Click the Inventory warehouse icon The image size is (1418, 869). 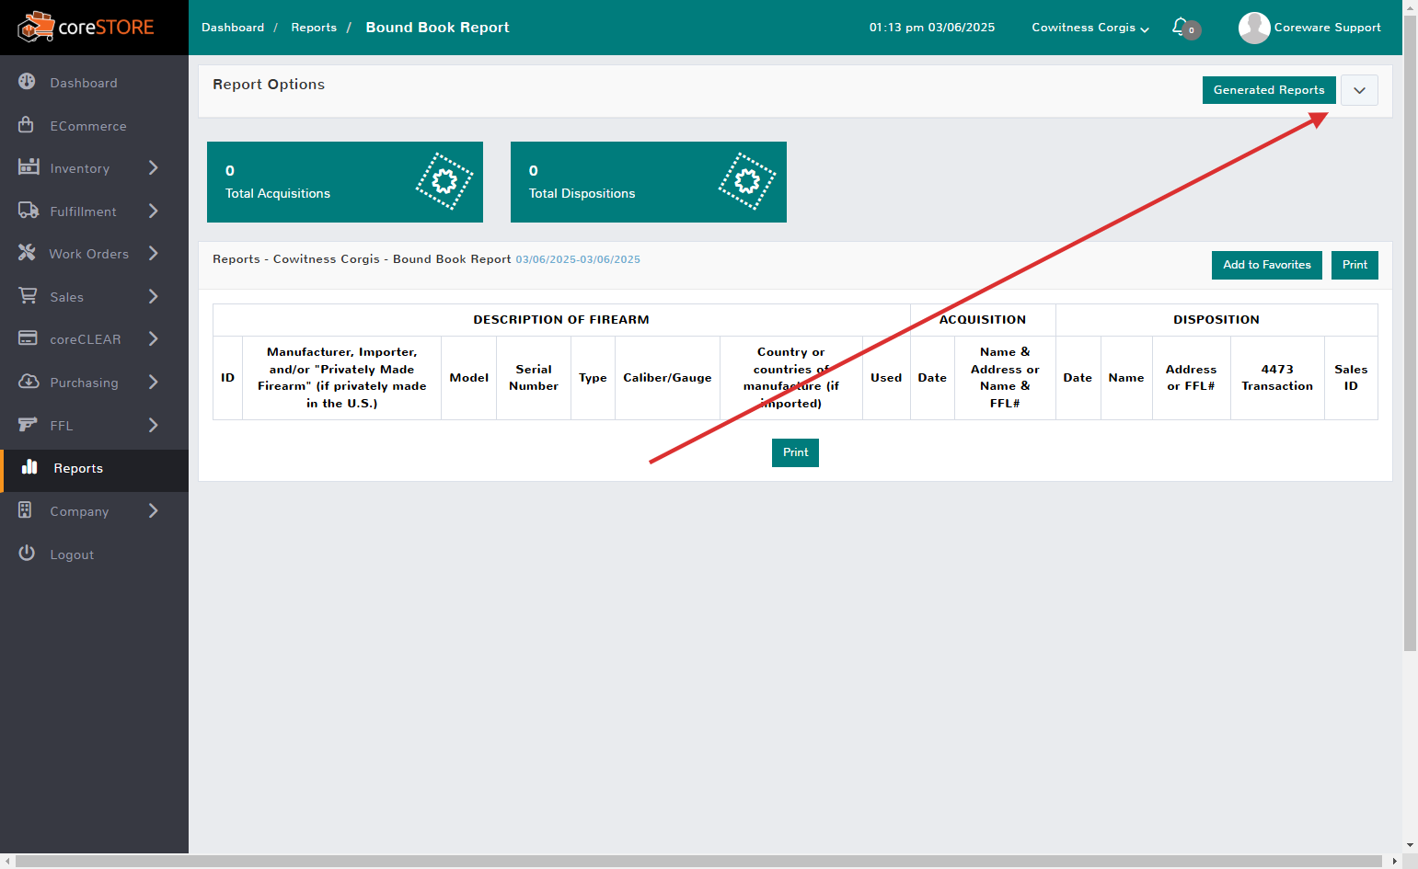(x=29, y=167)
